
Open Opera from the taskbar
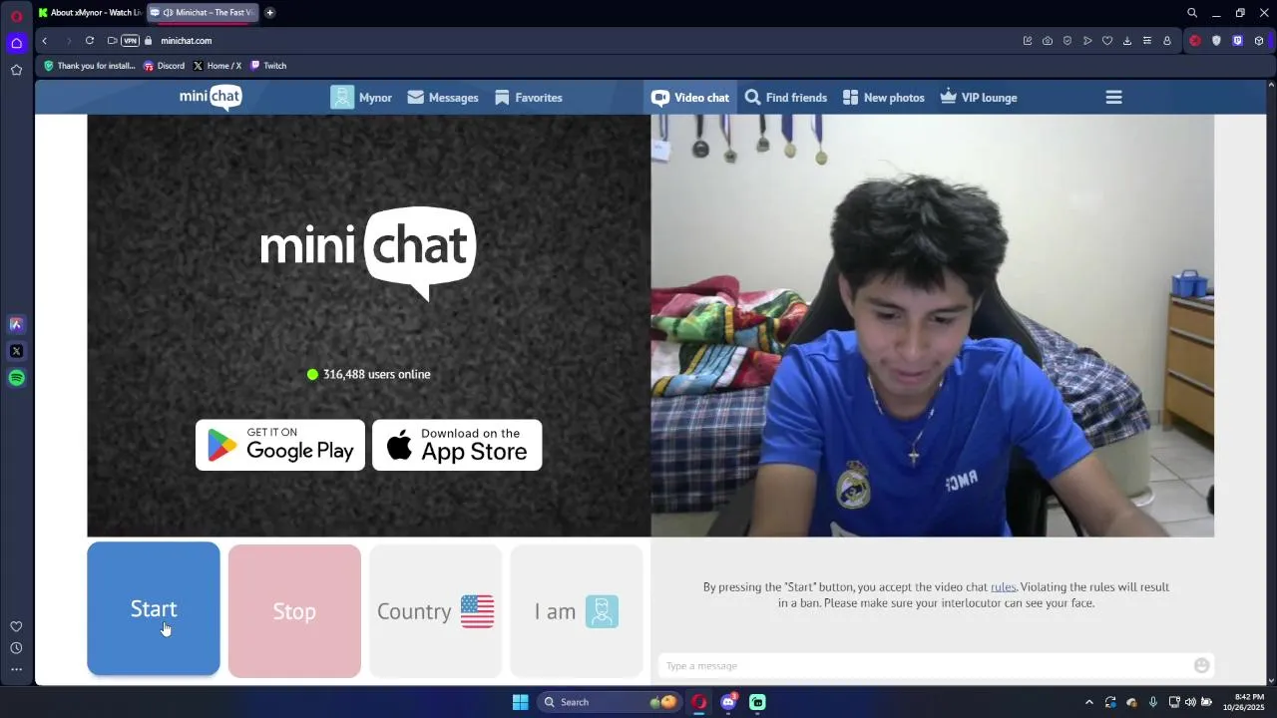(x=699, y=702)
